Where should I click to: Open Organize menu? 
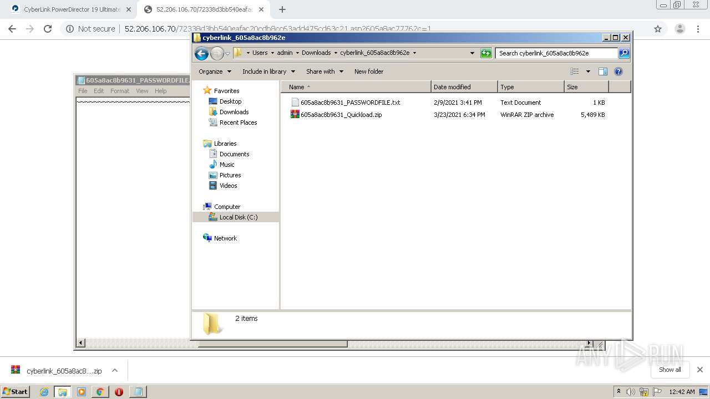click(x=215, y=71)
